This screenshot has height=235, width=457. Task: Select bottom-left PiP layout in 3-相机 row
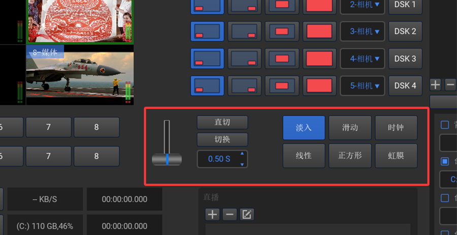click(x=207, y=31)
